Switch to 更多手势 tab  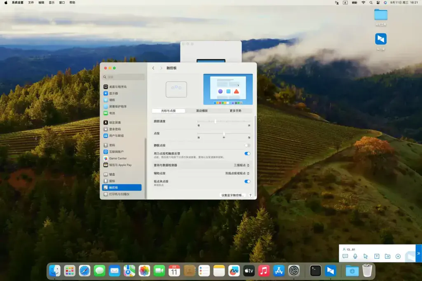[x=235, y=111]
